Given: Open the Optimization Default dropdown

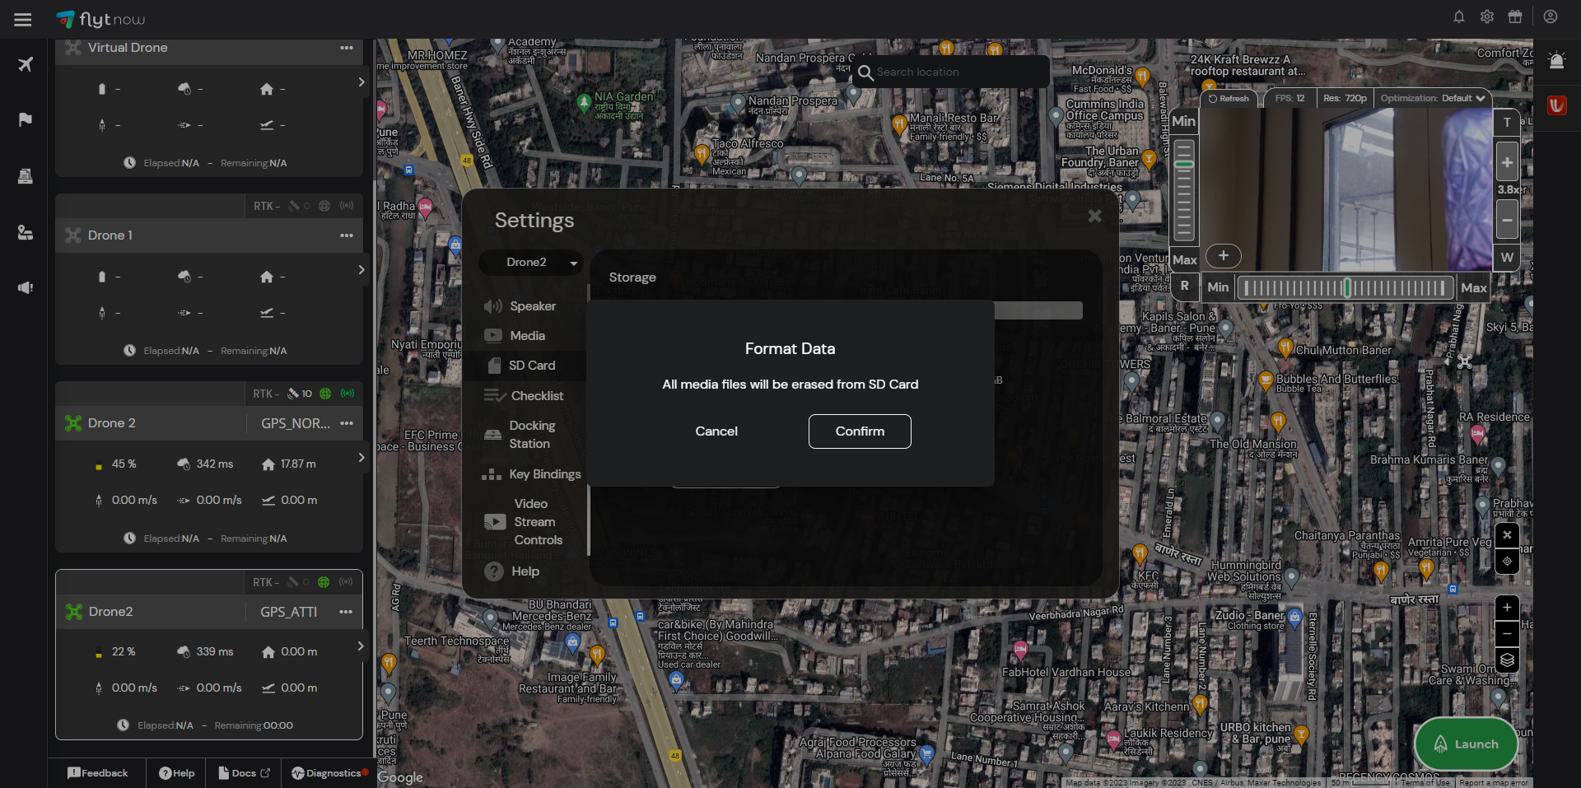Looking at the screenshot, I should click(1433, 98).
